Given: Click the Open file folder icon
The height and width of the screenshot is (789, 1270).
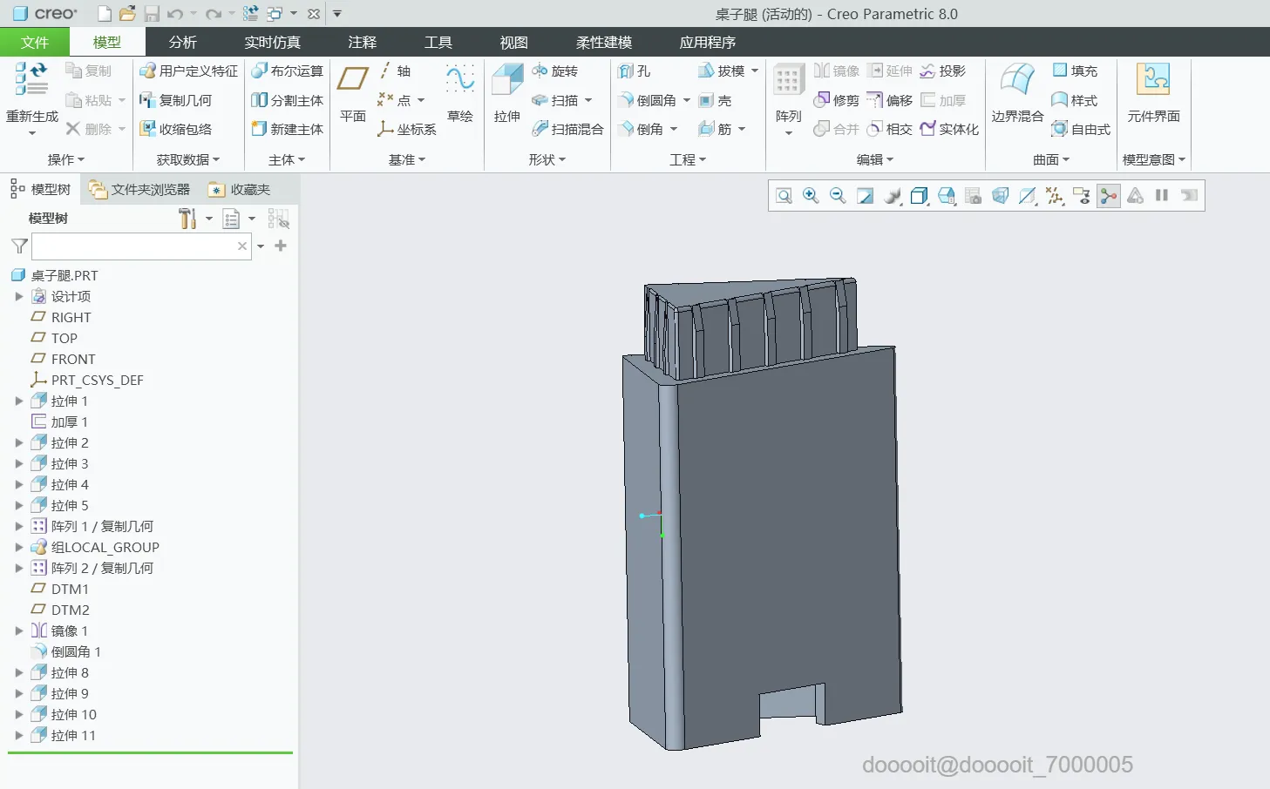Looking at the screenshot, I should [127, 14].
